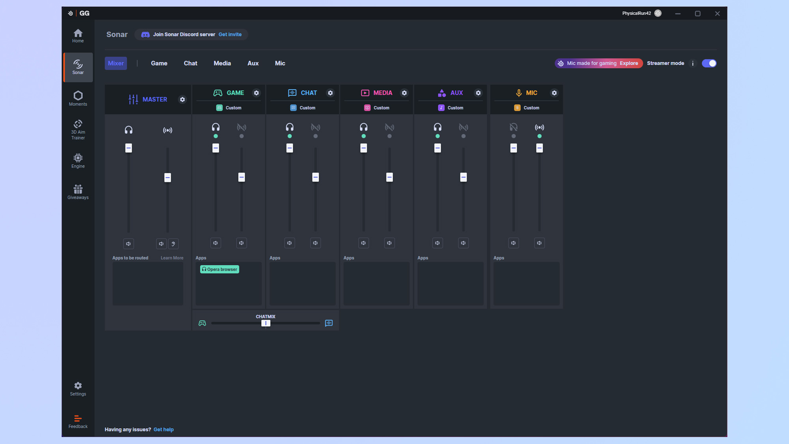
Task: Click the CHATMIX slider handle
Action: click(266, 323)
